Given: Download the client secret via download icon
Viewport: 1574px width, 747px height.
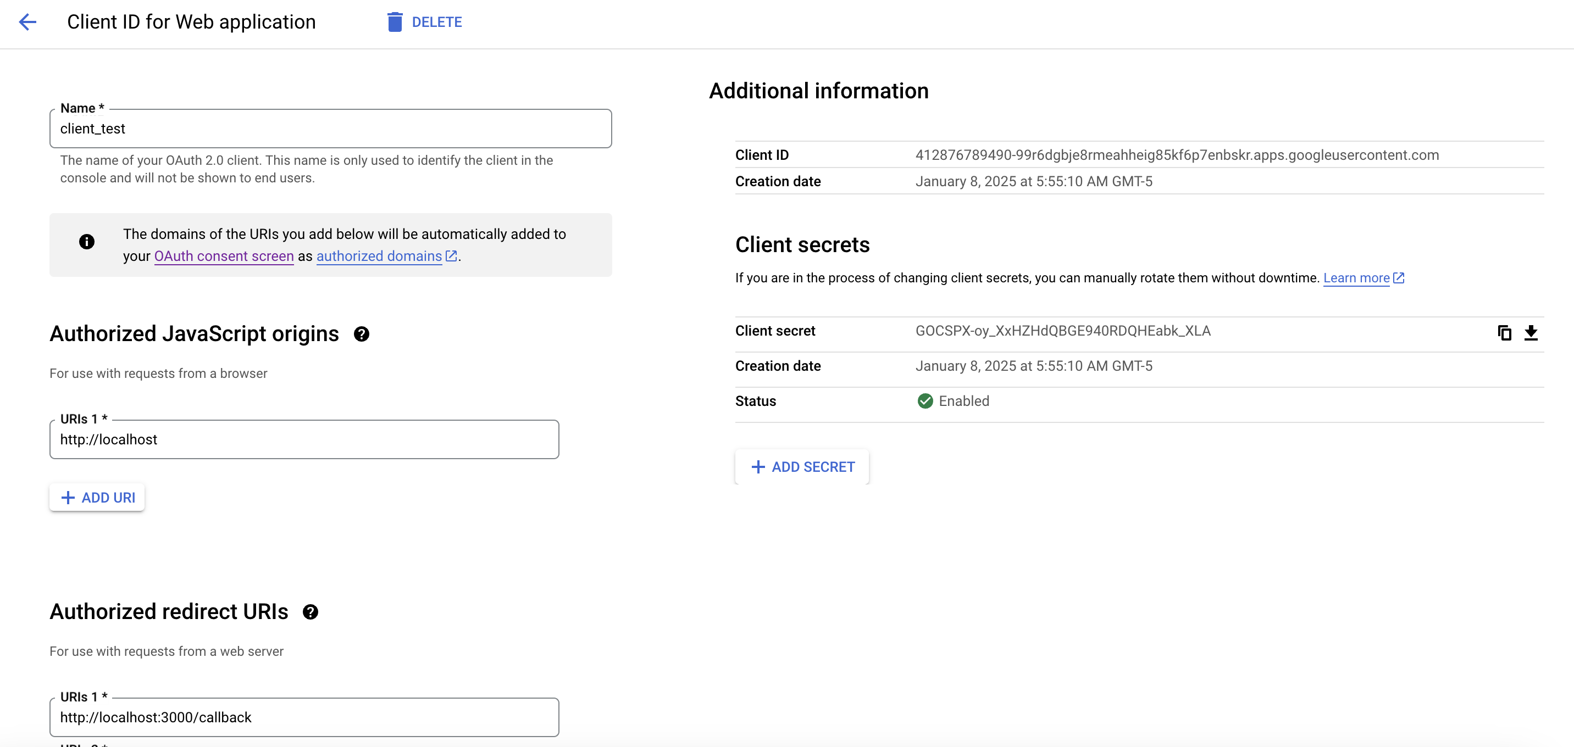Looking at the screenshot, I should pyautogui.click(x=1531, y=333).
